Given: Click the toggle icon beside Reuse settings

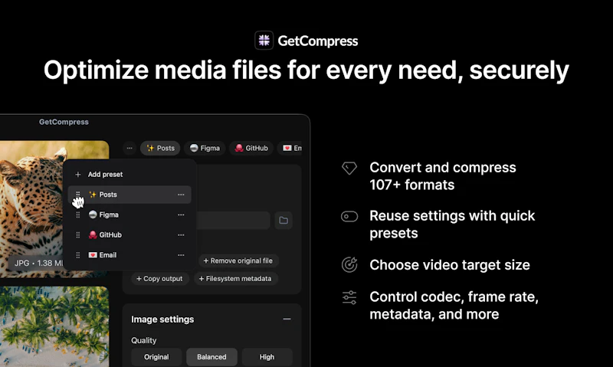Looking at the screenshot, I should click(349, 216).
